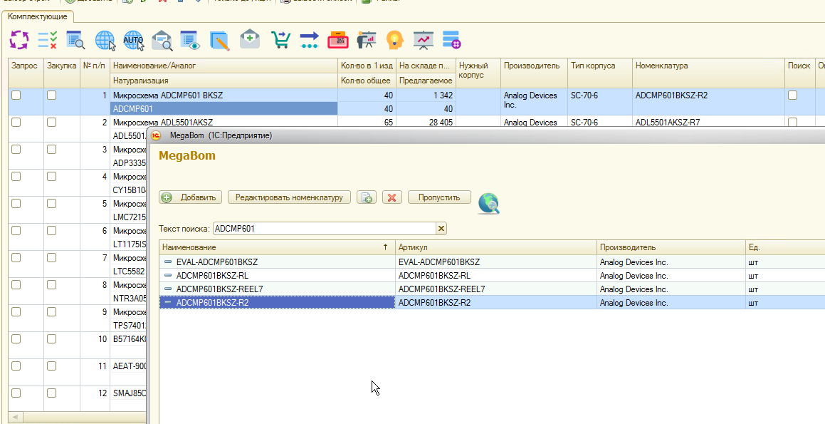Image resolution: width=825 pixels, height=424 pixels.
Task: Collapse the EVAL-ADCMP601BKSZ row marker
Action: [x=168, y=262]
